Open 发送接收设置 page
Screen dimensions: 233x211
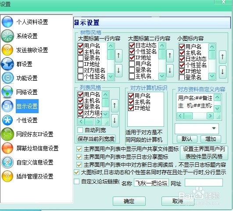32,50
